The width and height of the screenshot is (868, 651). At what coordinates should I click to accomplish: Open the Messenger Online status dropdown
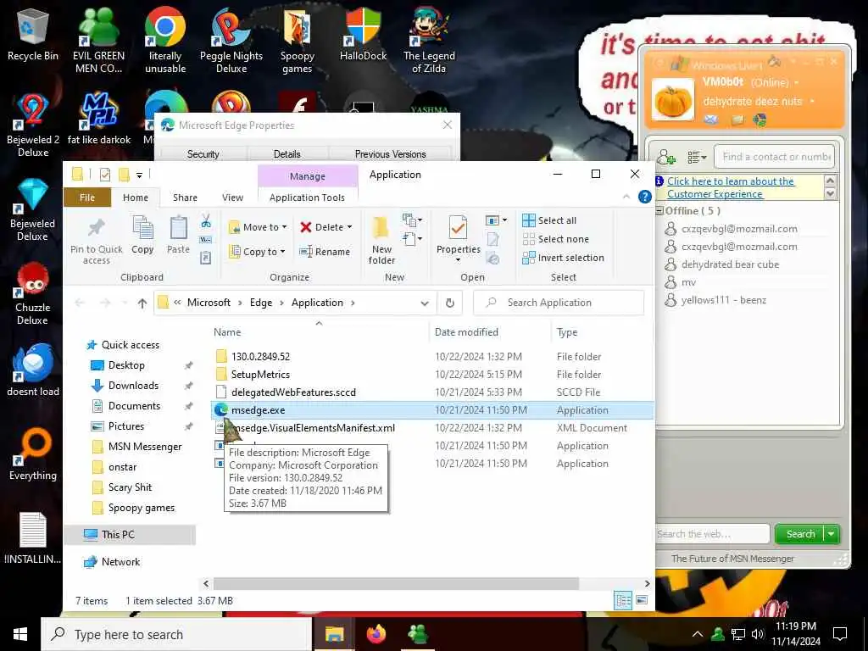pyautogui.click(x=797, y=82)
